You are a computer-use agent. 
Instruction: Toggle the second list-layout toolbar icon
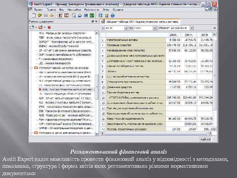(x=66, y=15)
